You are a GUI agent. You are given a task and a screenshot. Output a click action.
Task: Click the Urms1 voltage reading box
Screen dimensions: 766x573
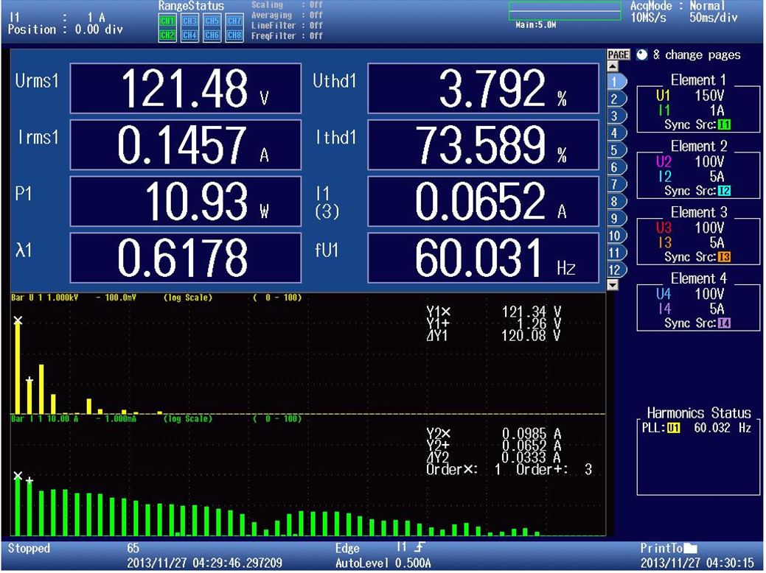point(185,90)
